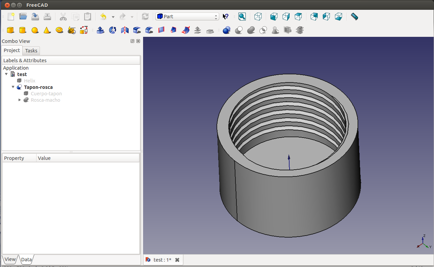Switch to the Tasks tab
434x267 pixels.
[x=31, y=51]
